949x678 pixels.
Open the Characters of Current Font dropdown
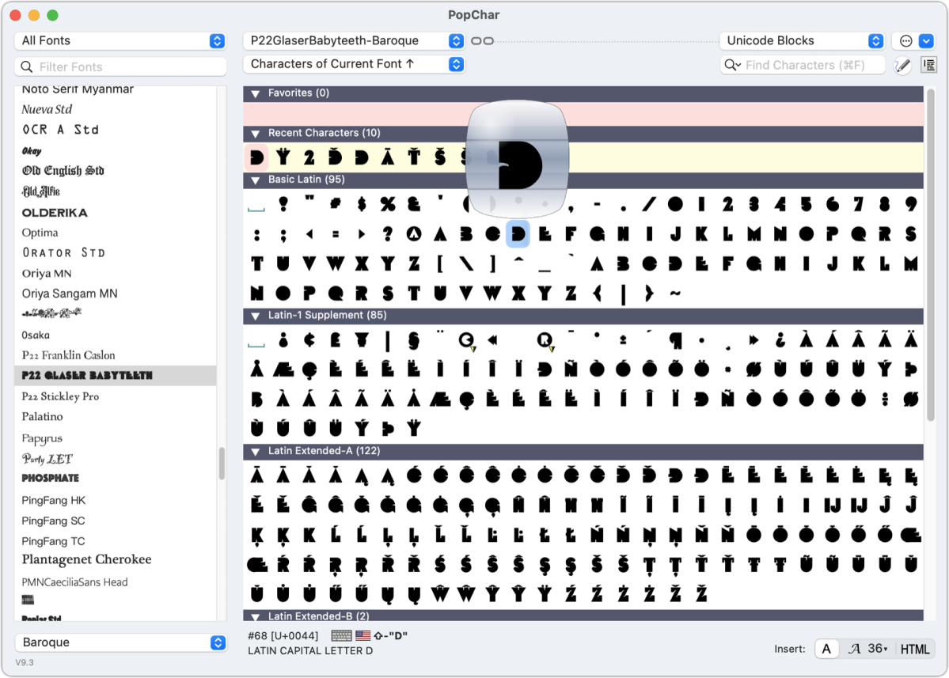pyautogui.click(x=354, y=64)
